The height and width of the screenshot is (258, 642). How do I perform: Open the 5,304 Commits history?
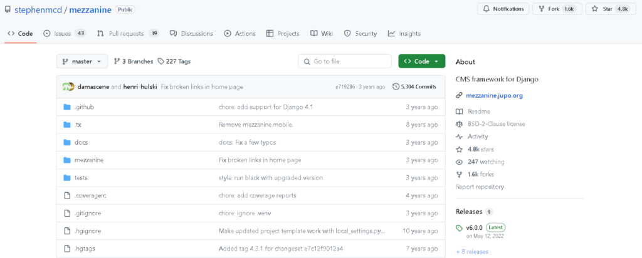[x=414, y=86]
